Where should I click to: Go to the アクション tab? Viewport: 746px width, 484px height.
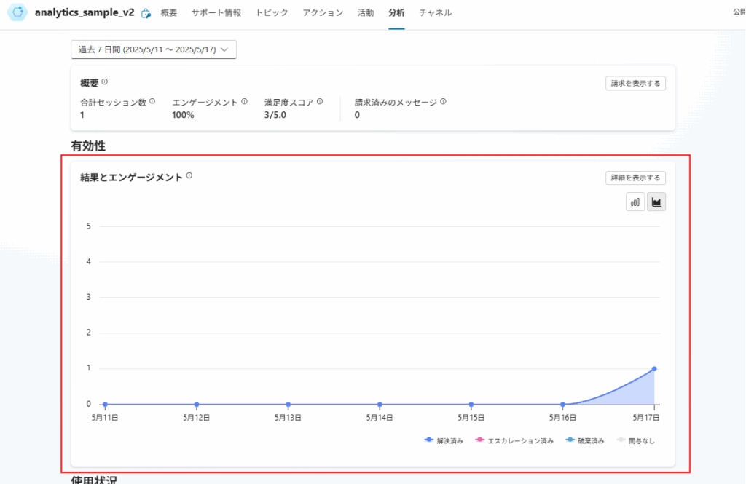[323, 13]
